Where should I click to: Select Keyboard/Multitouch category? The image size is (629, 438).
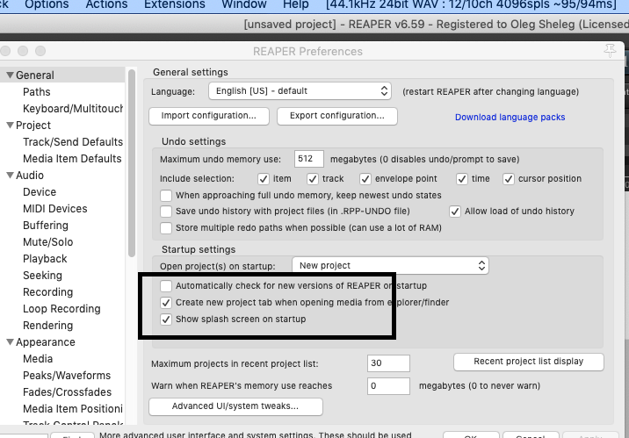(x=73, y=109)
